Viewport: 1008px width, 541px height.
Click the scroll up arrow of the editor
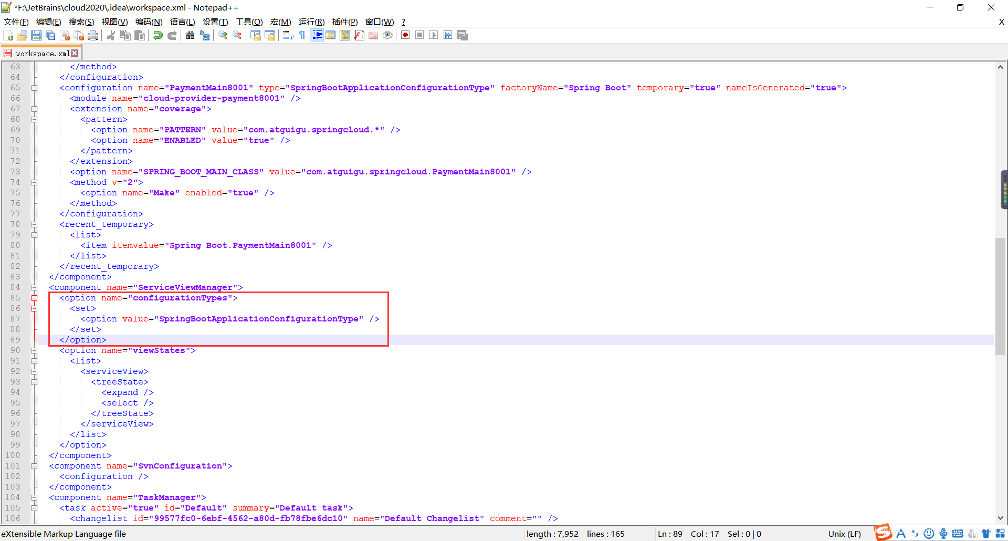coord(1000,67)
